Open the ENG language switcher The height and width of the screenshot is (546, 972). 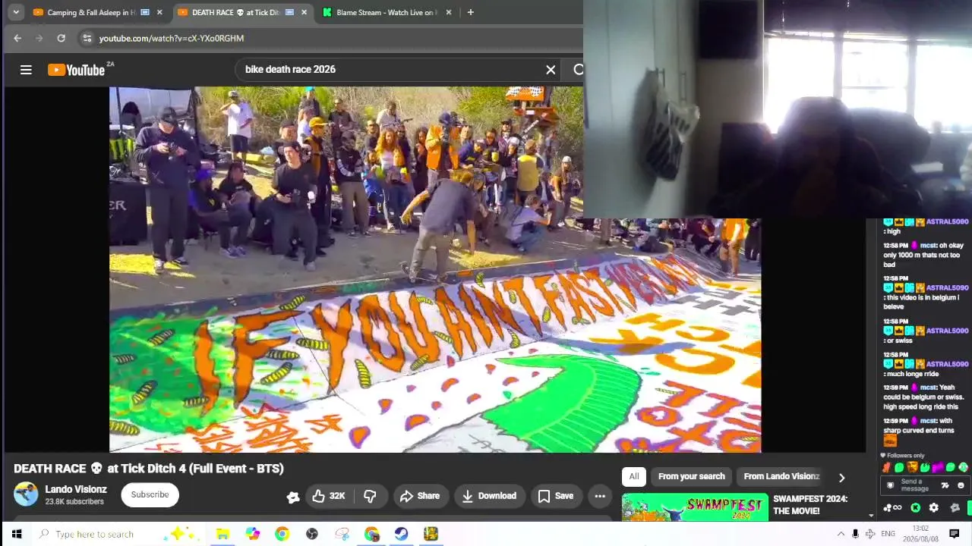[x=888, y=534]
